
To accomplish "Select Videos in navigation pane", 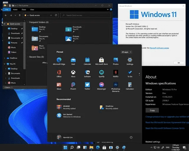I will click(x=14, y=52).
